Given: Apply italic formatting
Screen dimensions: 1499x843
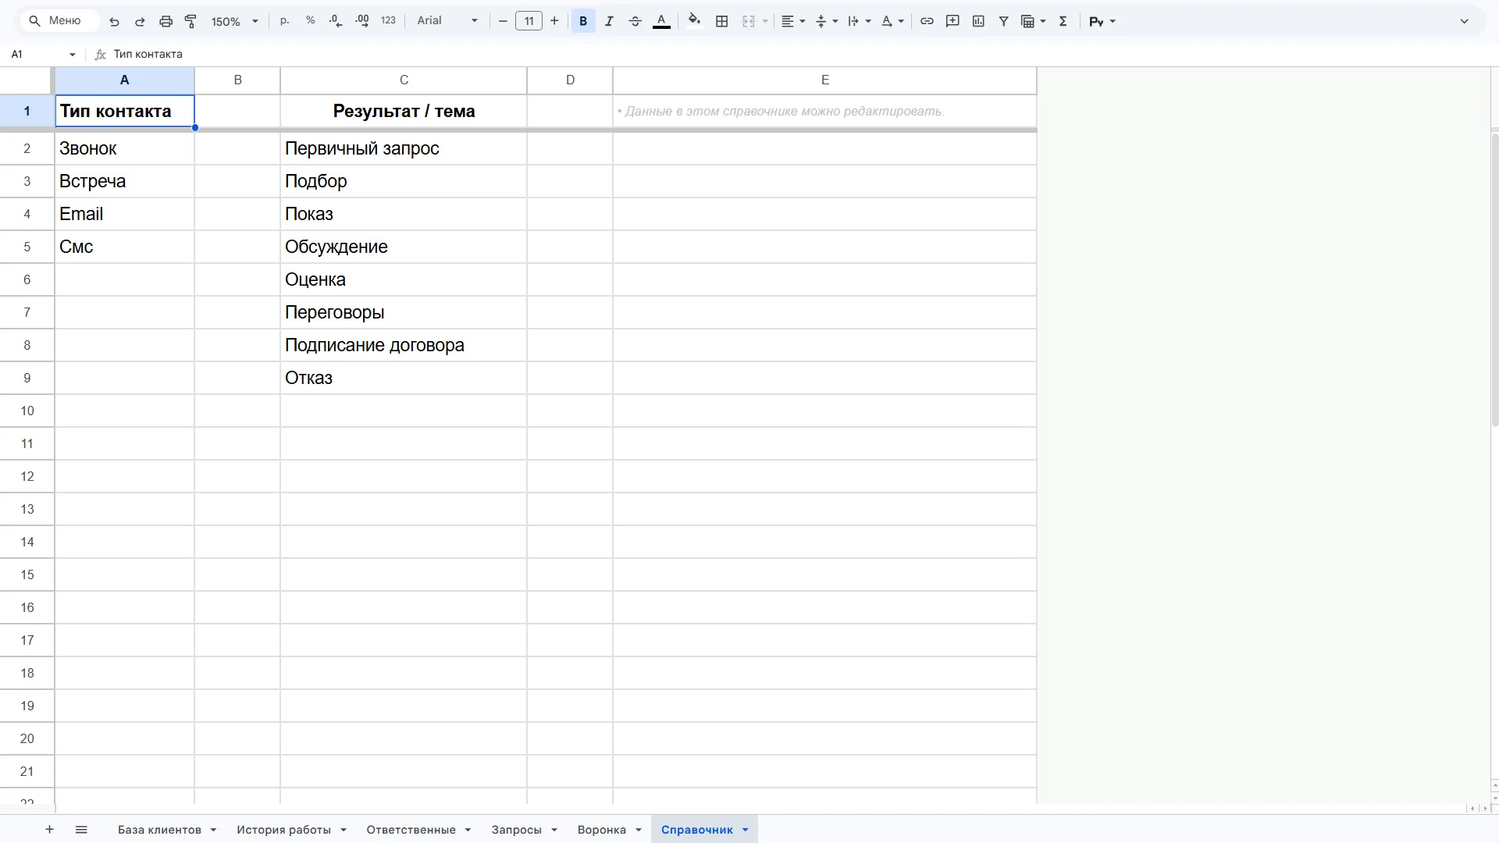Looking at the screenshot, I should (609, 21).
